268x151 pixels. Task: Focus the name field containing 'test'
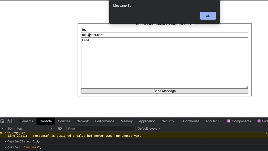(164, 30)
